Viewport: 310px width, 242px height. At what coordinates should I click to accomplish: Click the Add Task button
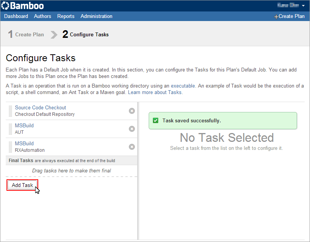coord(22,185)
